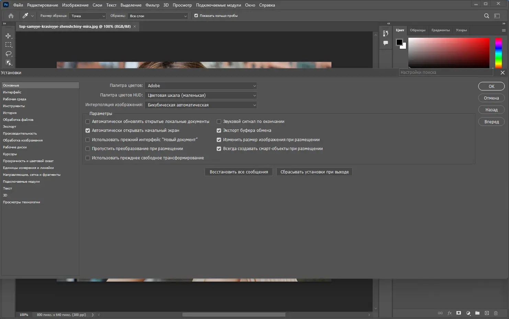Image resolution: width=509 pixels, height=319 pixels.
Task: Open the Image Interpolation dropdown
Action: point(201,105)
